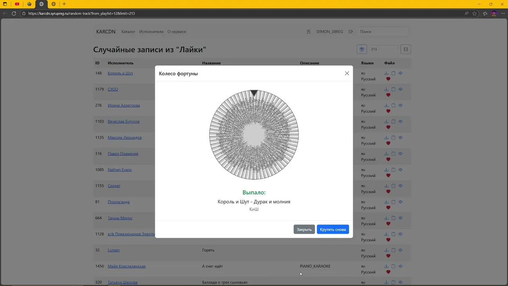
Task: Click the gift icon button
Action: point(362,49)
